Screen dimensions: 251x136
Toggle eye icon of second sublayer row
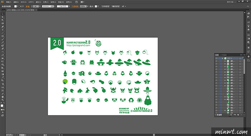click(x=216, y=64)
